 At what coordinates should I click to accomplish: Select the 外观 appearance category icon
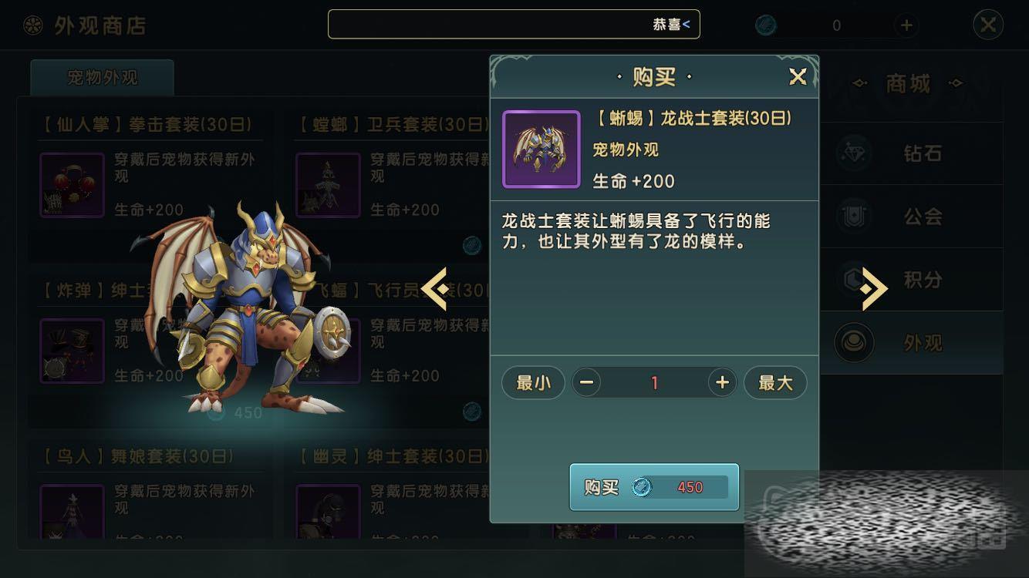pos(854,343)
